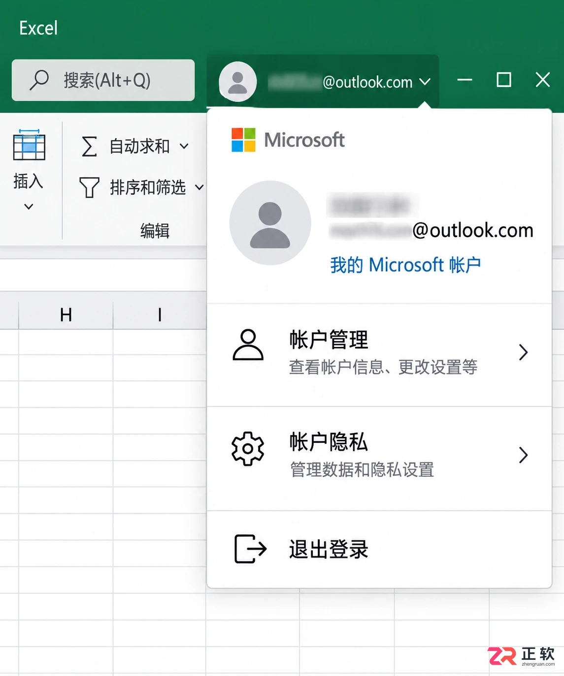Click the 退出登录 sign-out icon
The width and height of the screenshot is (564, 676).
tap(250, 549)
